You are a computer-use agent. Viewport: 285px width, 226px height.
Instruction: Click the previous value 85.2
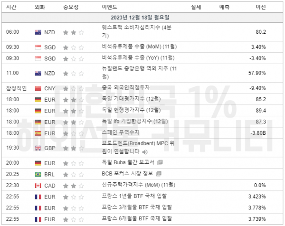pos(261,99)
